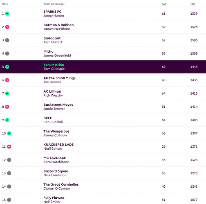Click green up arrow beside rank 10
This screenshot has width=206, height=204.
tap(9, 133)
